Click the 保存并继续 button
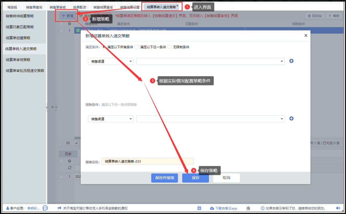This screenshot has width=346, height=214. 165,178
